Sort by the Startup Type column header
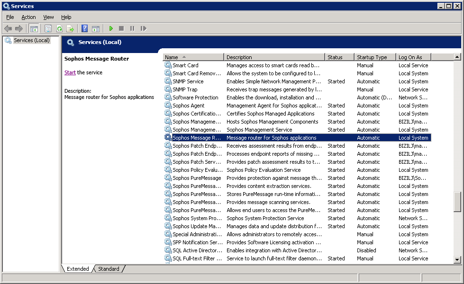Screen dimensions: 464x284 375,57
